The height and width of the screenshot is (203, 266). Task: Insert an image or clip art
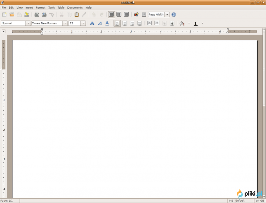136,15
